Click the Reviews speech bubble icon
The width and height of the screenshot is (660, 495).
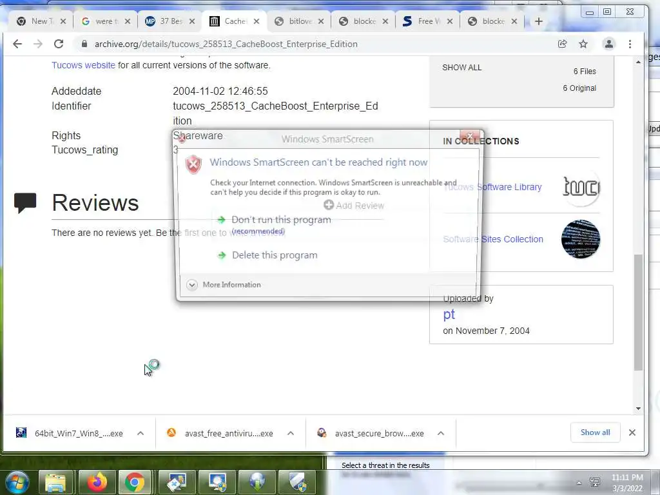pos(25,203)
